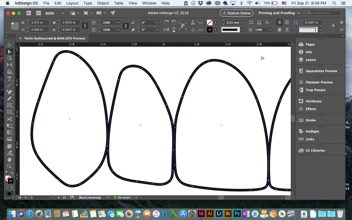This screenshot has width=352, height=220.
Task: Open the preflight profile [Basic] dropdown
Action: click(x=108, y=198)
